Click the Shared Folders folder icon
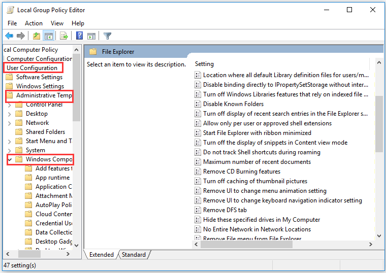Viewport: 386px width, 273px height. coord(19,132)
